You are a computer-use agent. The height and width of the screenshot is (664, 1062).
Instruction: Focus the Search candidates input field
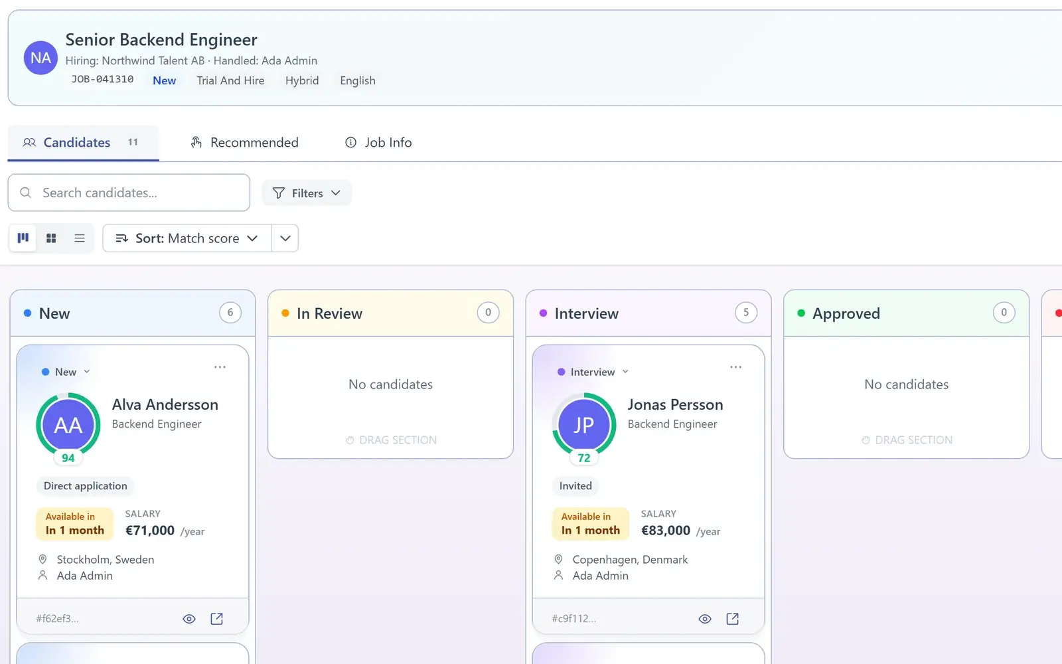129,193
